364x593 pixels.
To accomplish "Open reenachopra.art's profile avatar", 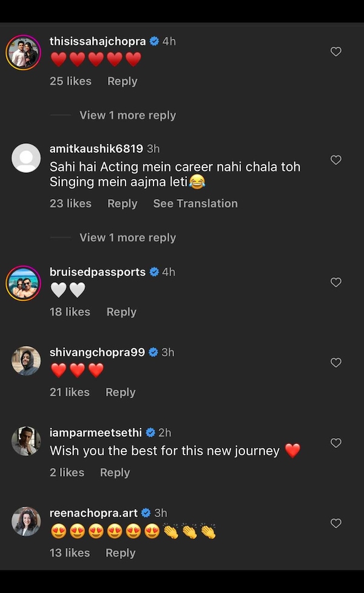I will pyautogui.click(x=26, y=521).
